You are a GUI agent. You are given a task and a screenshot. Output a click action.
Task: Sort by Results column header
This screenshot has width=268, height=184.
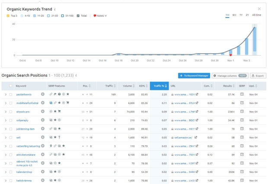click(x=229, y=86)
